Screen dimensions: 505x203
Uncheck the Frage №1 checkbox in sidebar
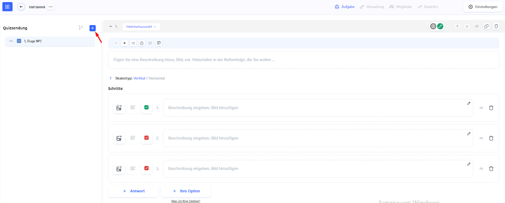click(x=19, y=41)
